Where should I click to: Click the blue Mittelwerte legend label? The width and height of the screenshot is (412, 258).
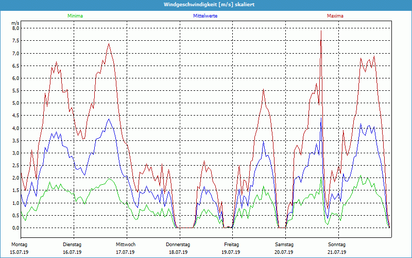tap(205, 16)
